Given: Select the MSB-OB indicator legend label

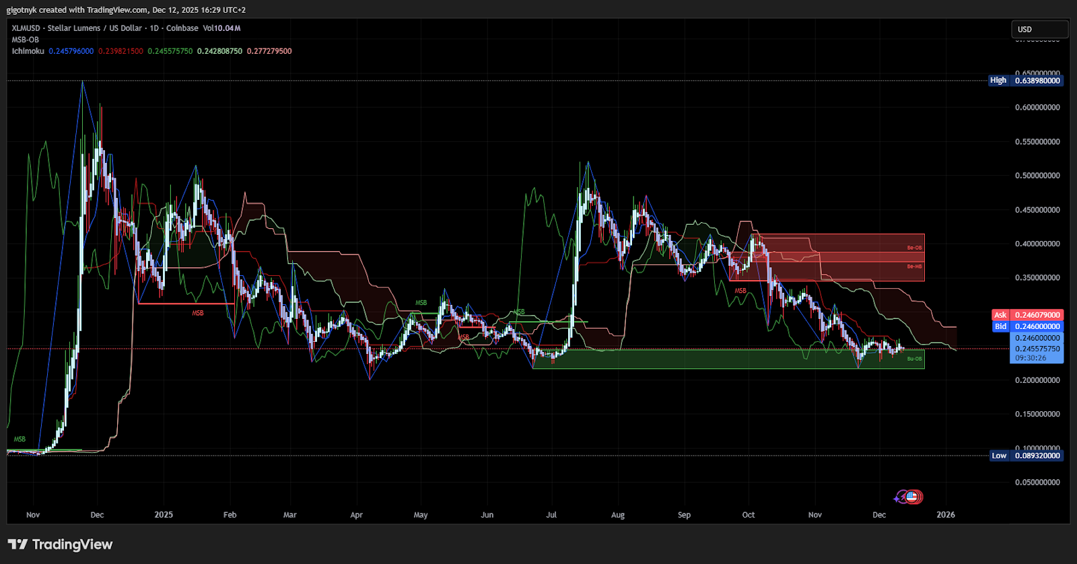Looking at the screenshot, I should tap(25, 40).
